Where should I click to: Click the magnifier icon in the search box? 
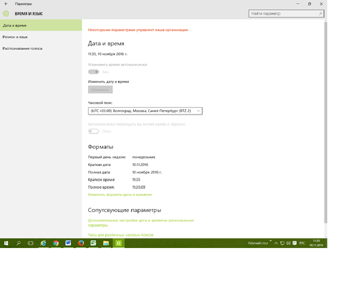(x=320, y=14)
